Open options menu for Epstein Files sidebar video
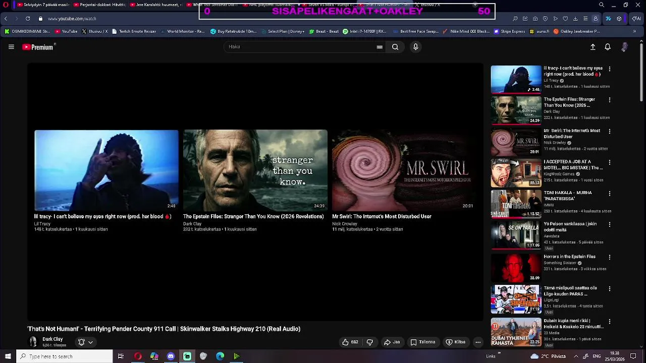The image size is (646, 363). pos(610,100)
